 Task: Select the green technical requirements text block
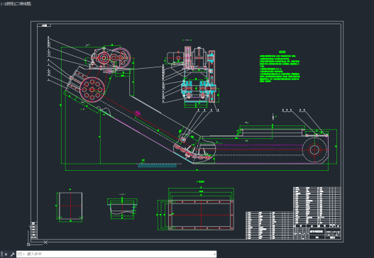coord(280,67)
